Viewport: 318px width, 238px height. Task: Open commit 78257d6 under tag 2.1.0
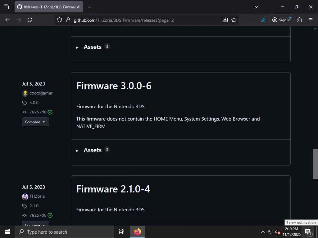(38, 215)
